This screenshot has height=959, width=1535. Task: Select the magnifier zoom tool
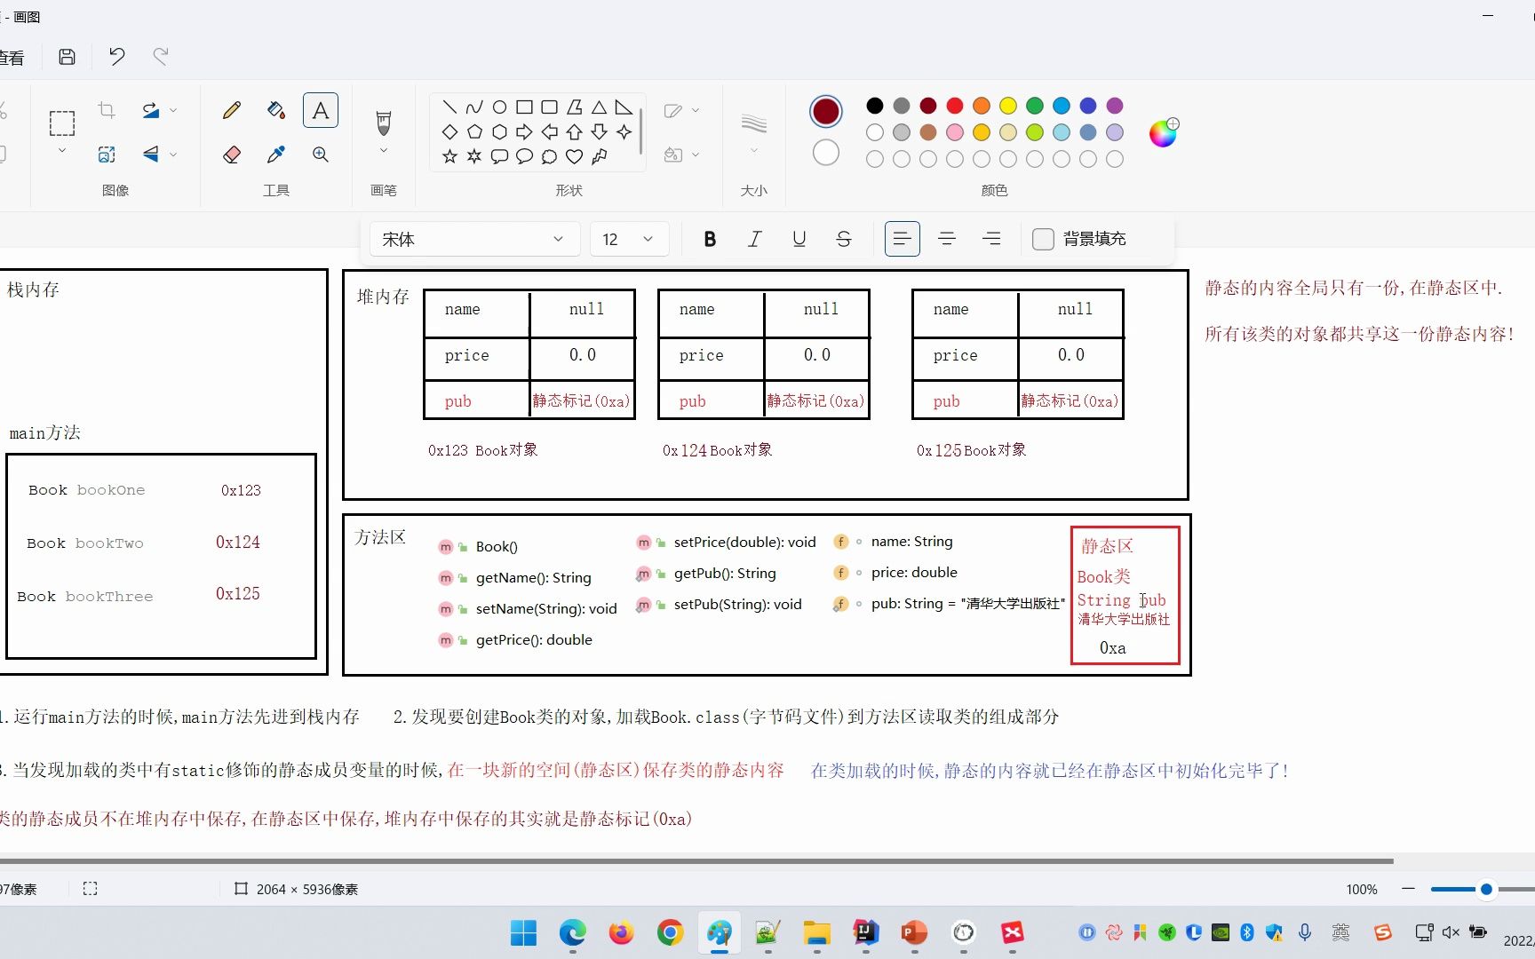tap(321, 155)
